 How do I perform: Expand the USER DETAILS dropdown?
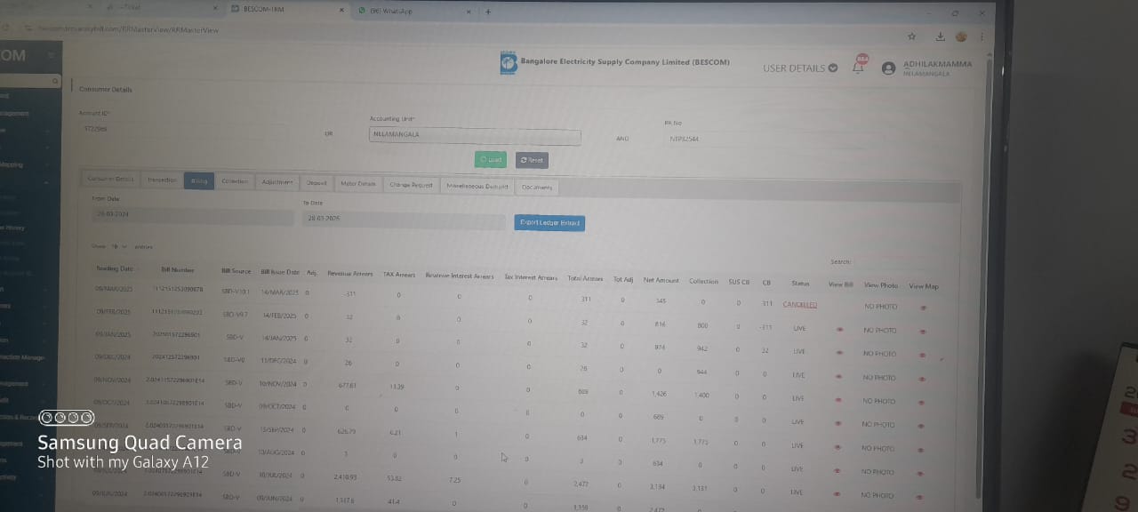click(800, 68)
